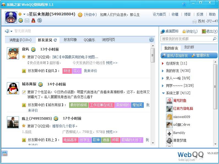Click the 歌神 tag
The height and width of the screenshot is (164, 219).
coord(96,140)
